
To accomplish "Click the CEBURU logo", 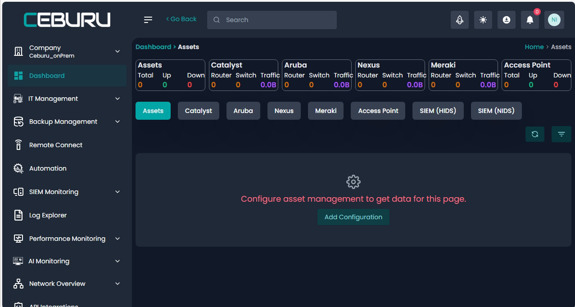I will pyautogui.click(x=67, y=20).
